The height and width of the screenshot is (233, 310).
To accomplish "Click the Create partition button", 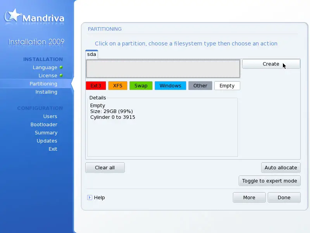I will click(271, 64).
